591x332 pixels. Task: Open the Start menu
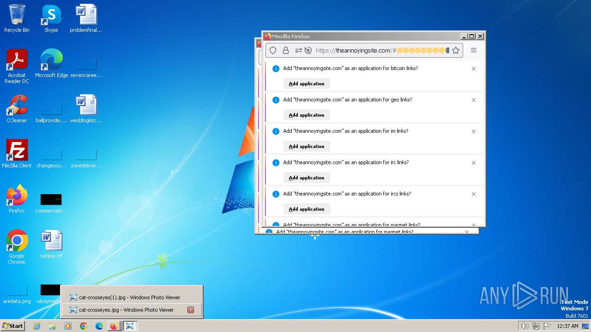coord(13,326)
